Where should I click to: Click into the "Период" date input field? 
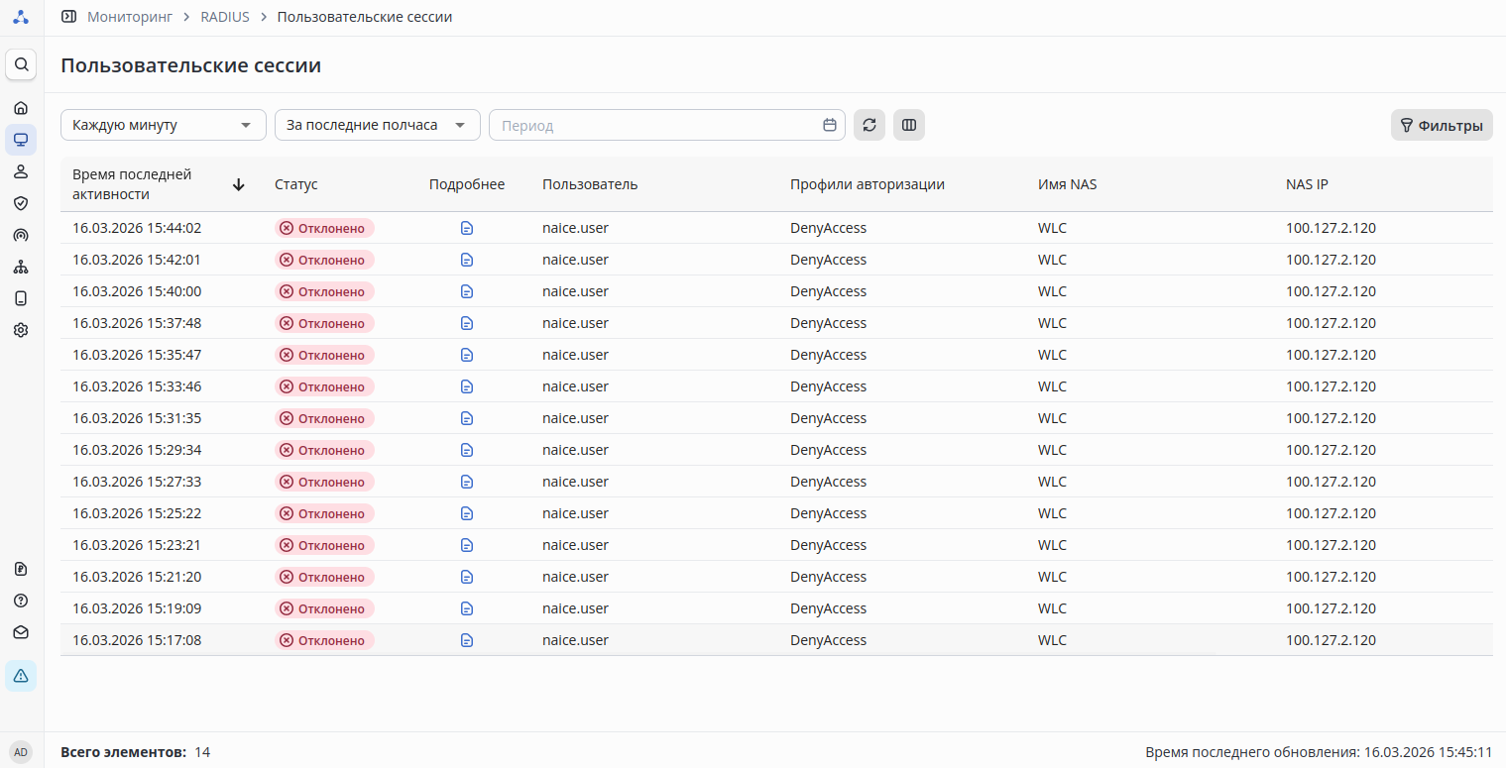point(654,125)
